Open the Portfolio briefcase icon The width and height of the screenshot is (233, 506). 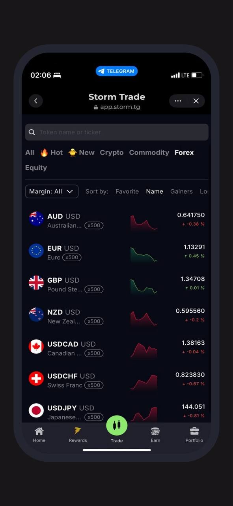[x=194, y=431]
